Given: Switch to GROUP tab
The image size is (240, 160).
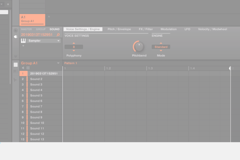Looking at the screenshot, I should (41, 29).
